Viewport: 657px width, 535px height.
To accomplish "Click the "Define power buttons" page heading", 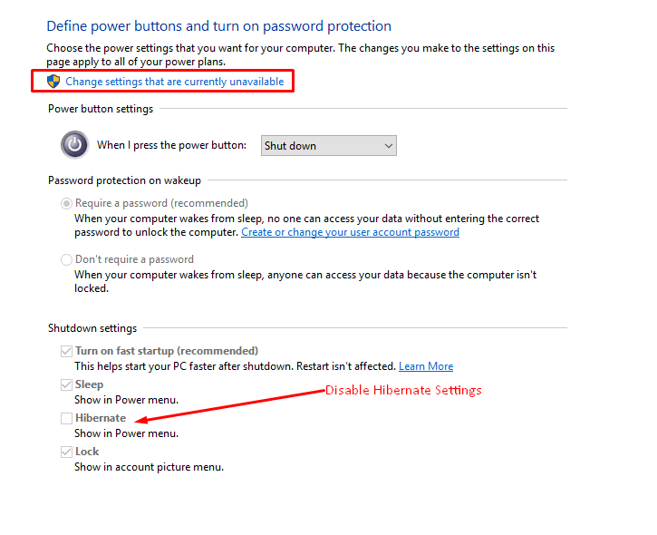I will [x=218, y=26].
